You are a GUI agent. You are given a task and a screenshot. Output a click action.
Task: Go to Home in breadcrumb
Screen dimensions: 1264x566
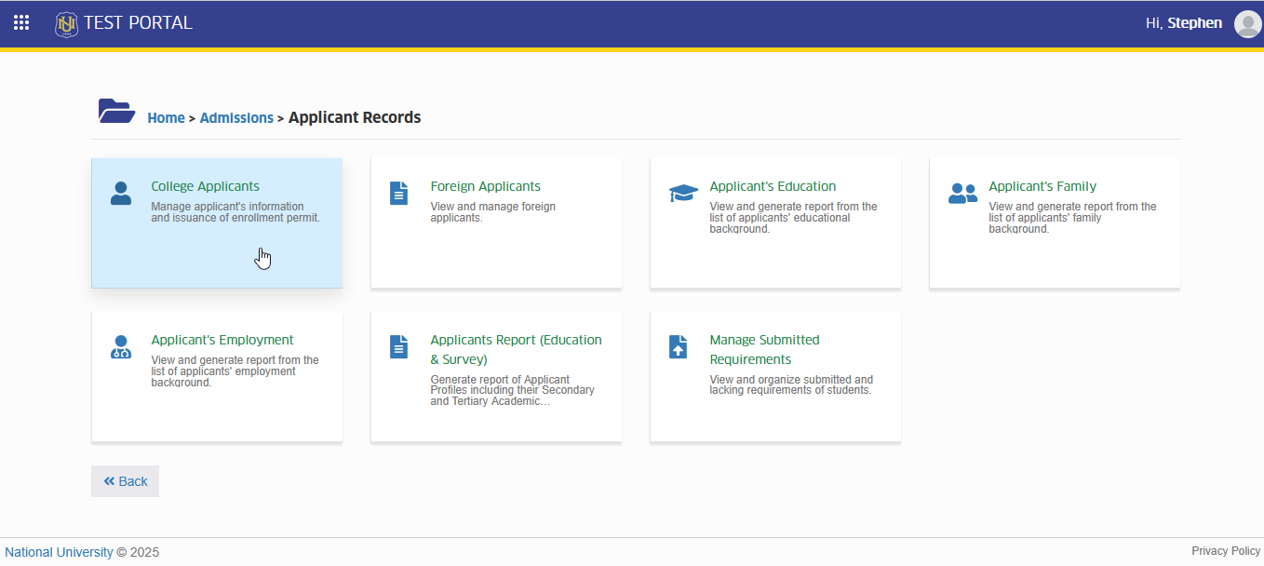pos(166,118)
